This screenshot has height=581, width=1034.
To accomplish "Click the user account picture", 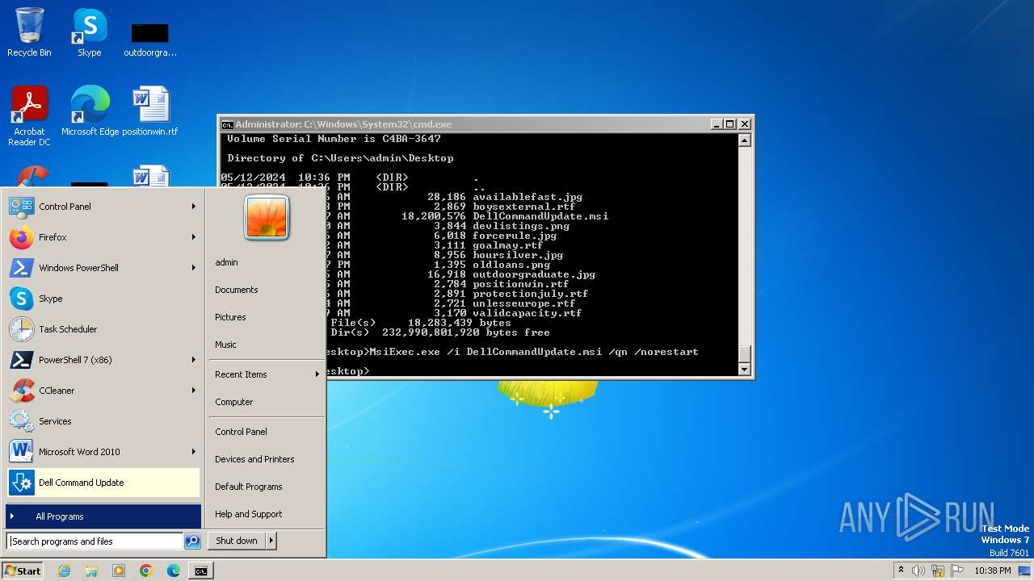I will [267, 216].
